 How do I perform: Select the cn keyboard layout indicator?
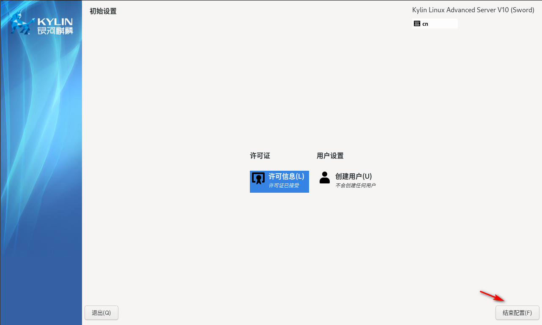pos(425,24)
